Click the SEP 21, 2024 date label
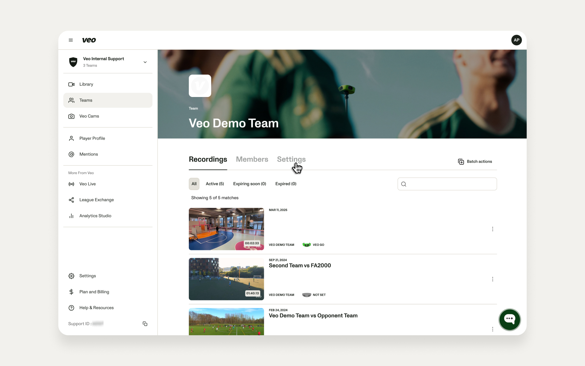Screen dimensions: 585x366 tap(278, 260)
